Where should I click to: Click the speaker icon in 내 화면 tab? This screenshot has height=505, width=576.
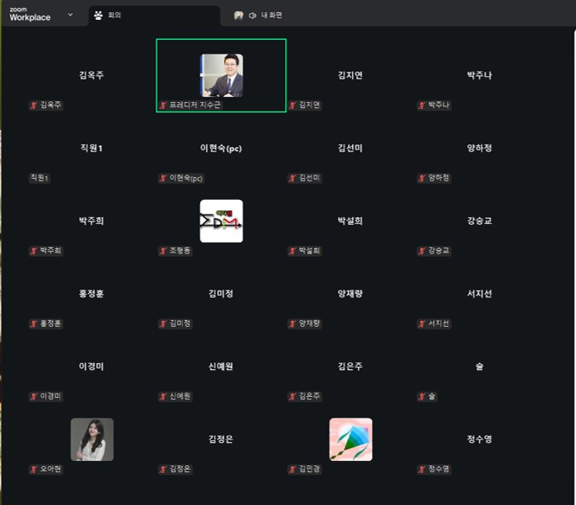253,16
